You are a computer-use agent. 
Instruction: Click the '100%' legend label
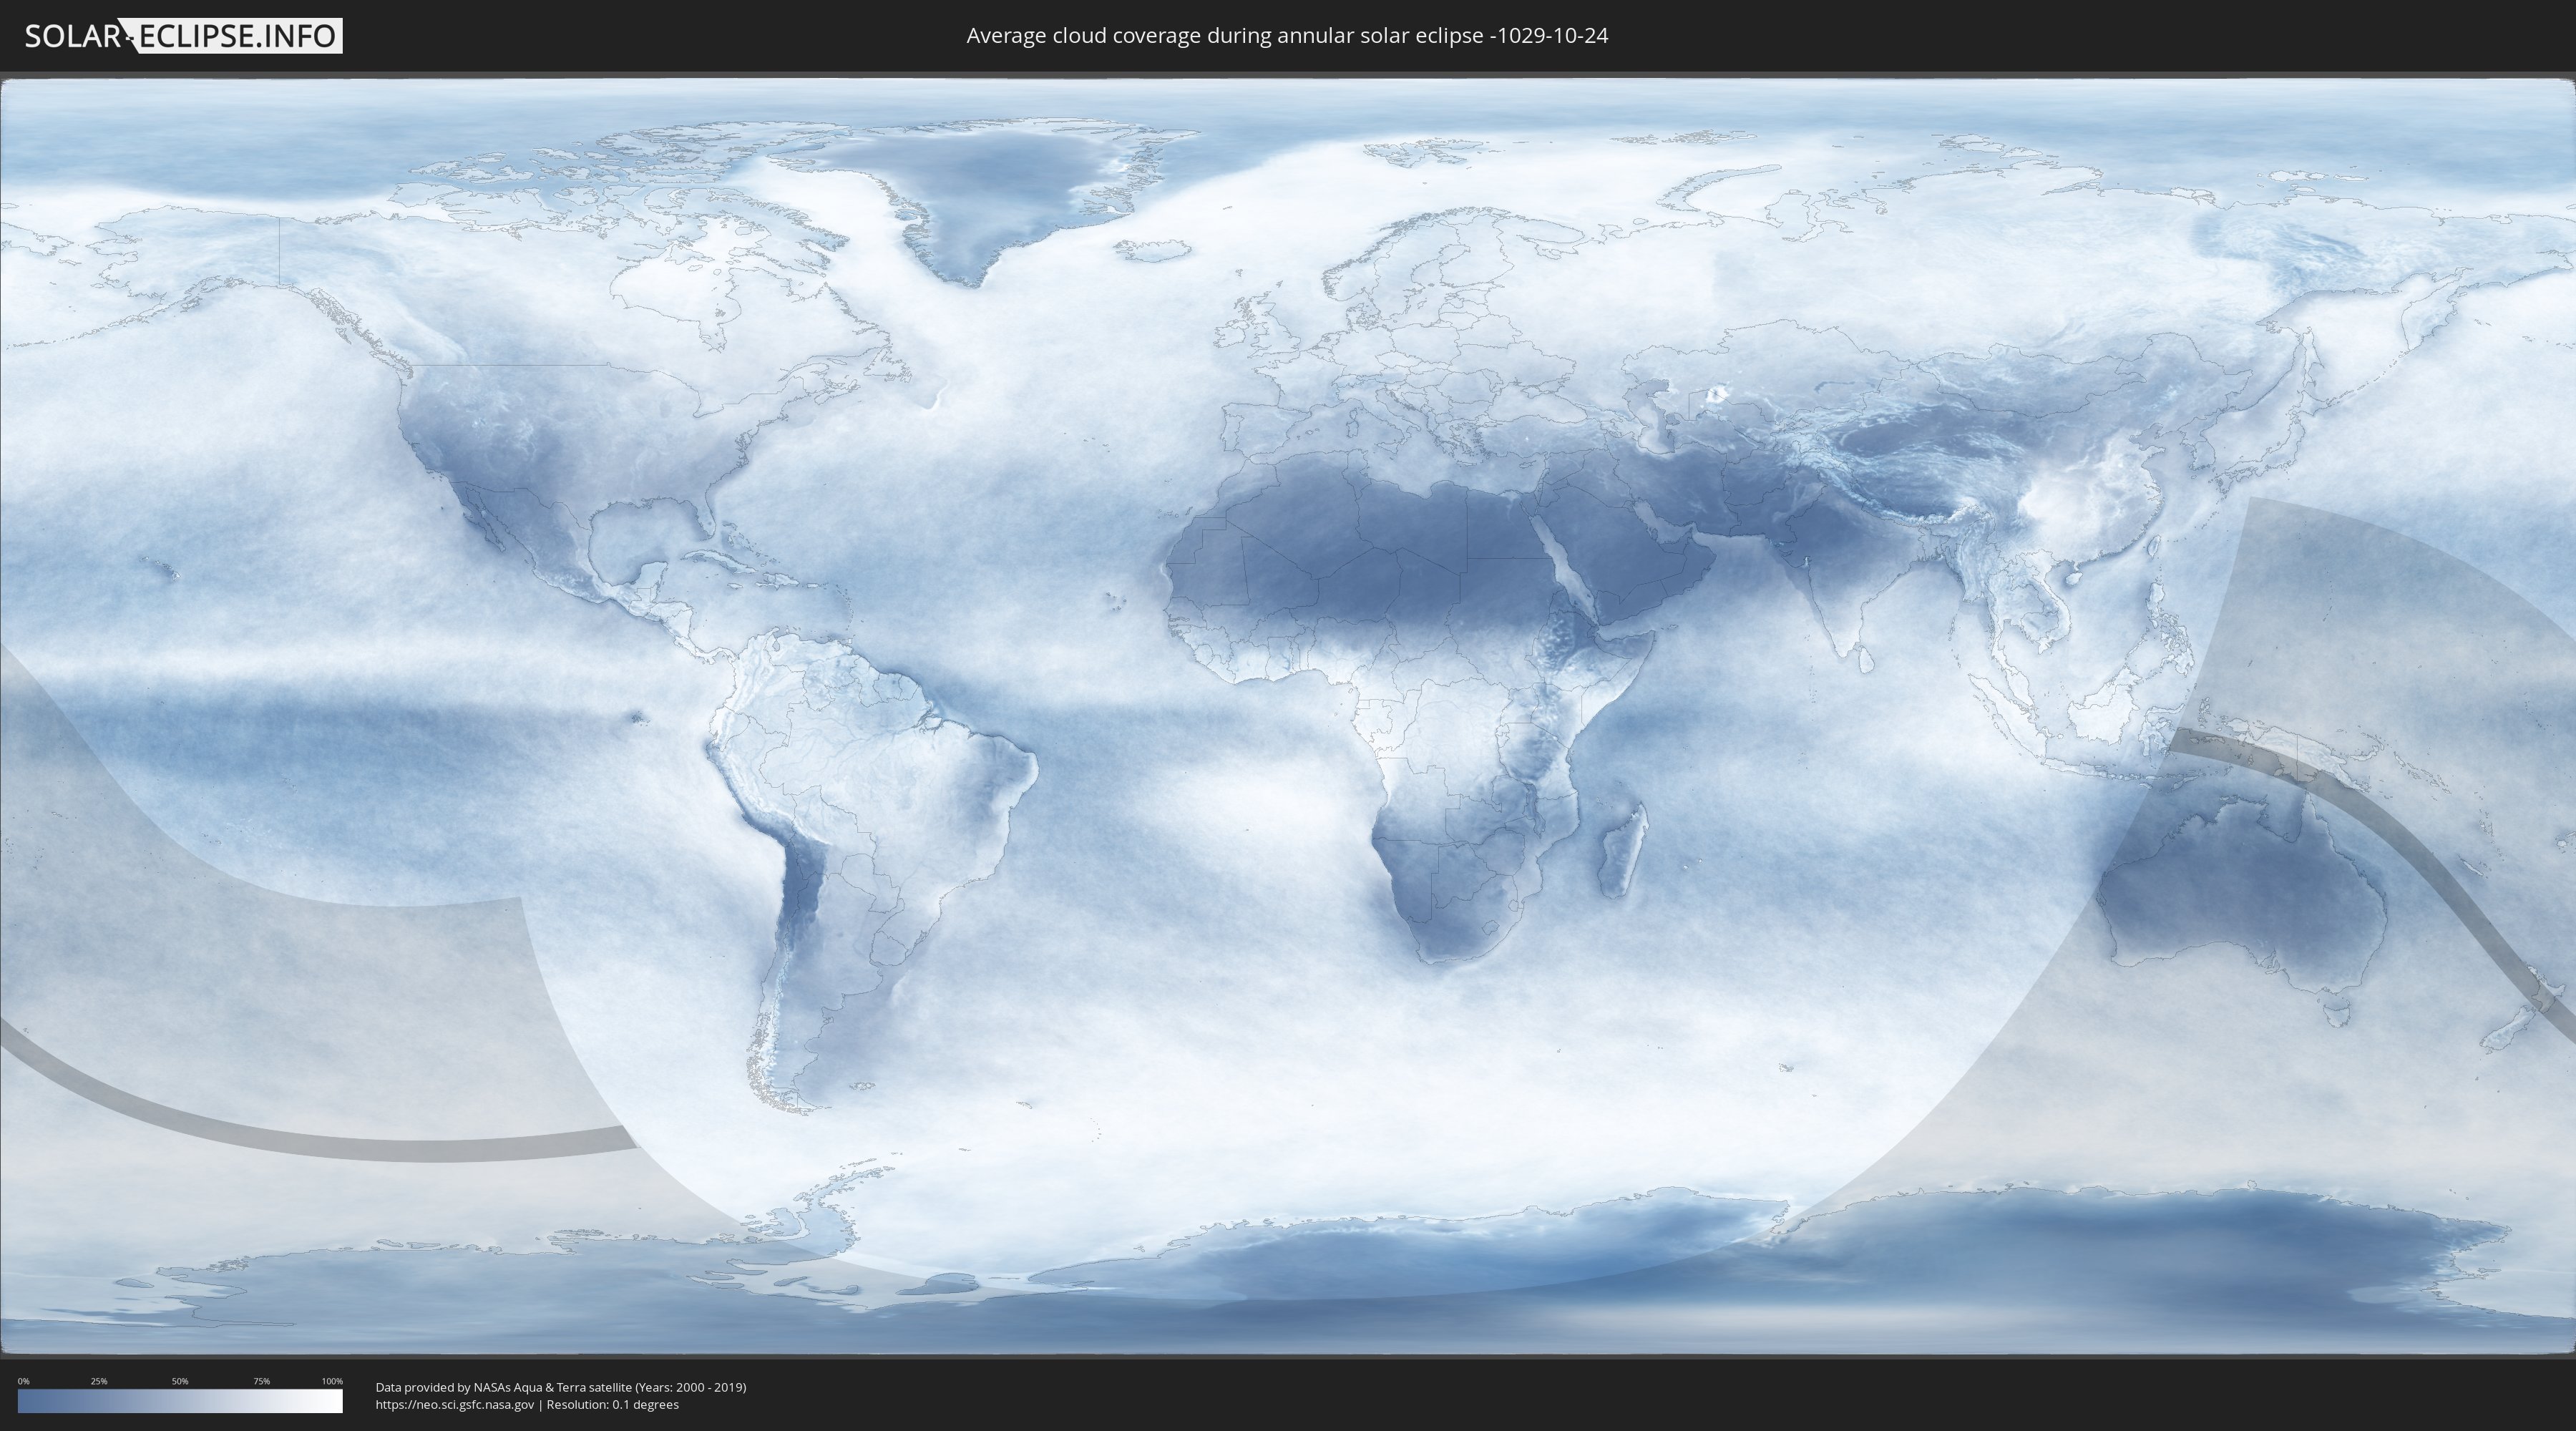(332, 1381)
